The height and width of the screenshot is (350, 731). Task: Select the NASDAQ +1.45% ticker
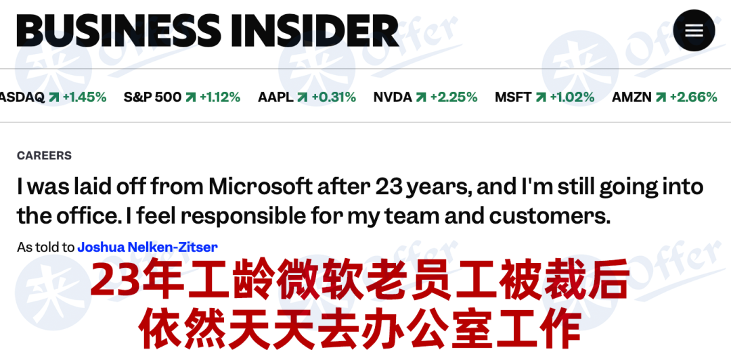coord(53,97)
